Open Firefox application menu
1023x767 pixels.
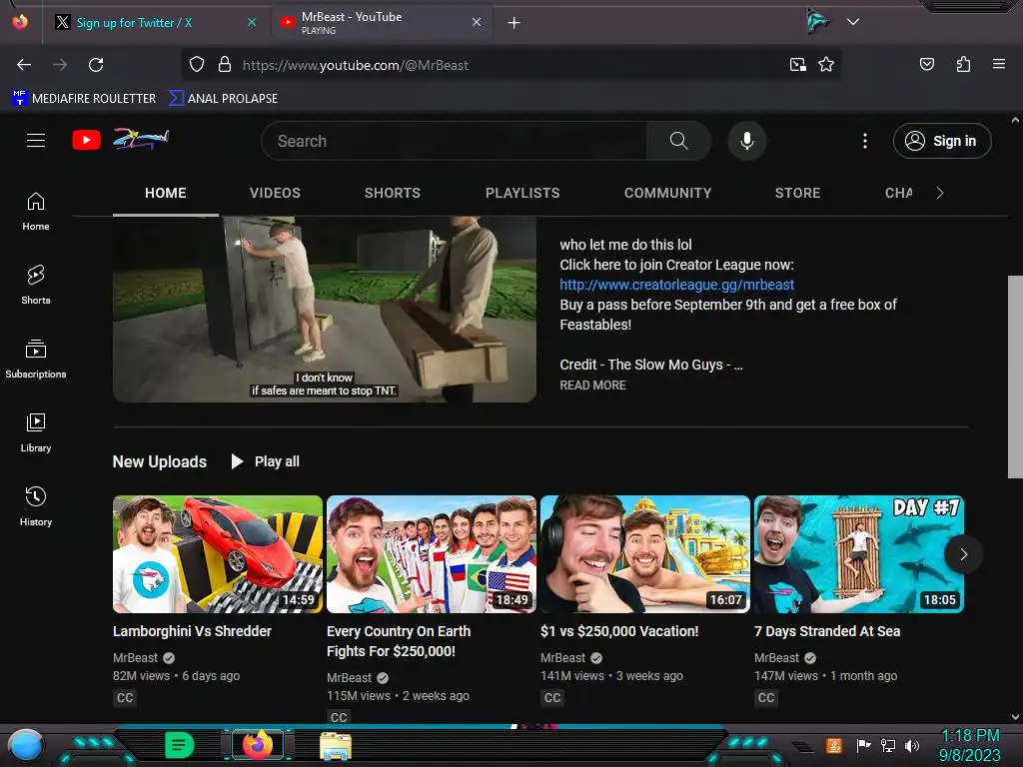click(999, 65)
